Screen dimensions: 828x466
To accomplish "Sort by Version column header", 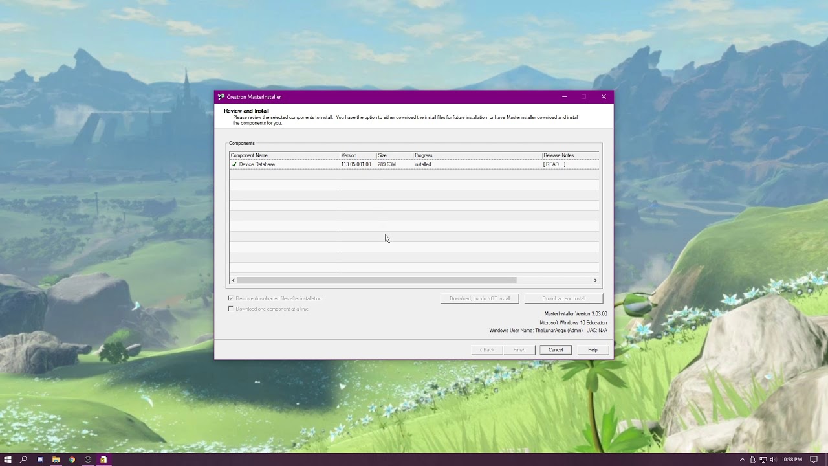I will pos(358,155).
